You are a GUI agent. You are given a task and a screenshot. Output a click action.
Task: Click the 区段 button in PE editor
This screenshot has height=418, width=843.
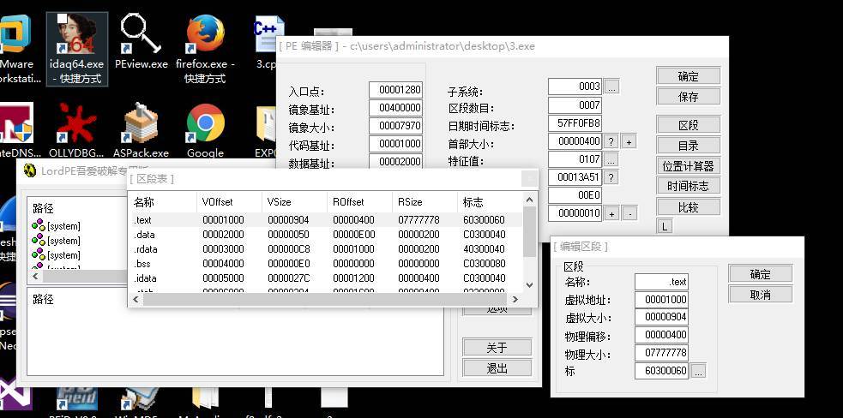688,125
